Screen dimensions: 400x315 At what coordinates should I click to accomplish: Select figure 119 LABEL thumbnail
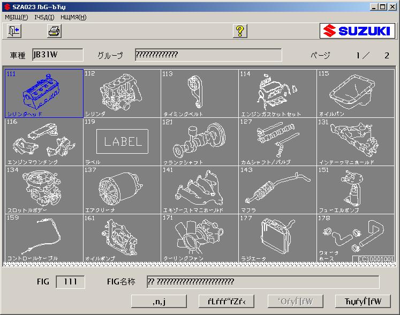[122, 141]
